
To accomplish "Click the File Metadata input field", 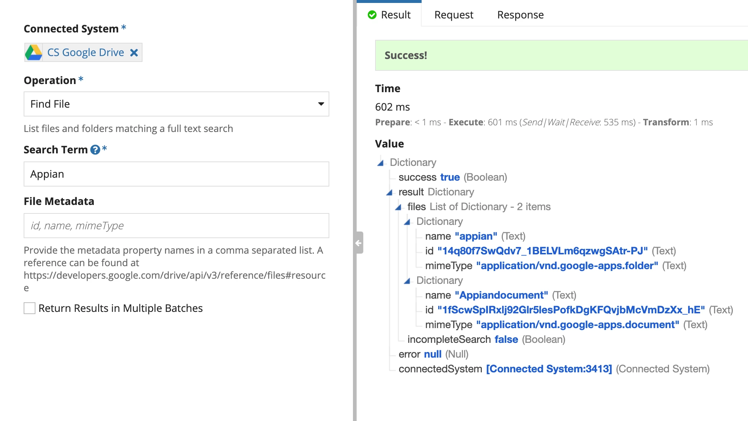I will [176, 226].
